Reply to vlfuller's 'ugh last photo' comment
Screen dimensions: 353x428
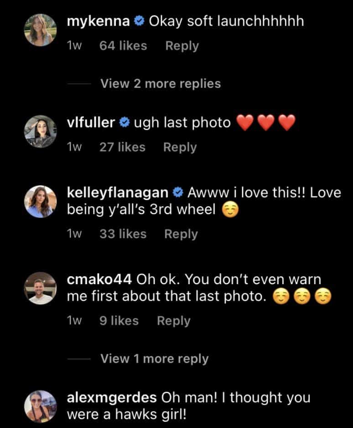pos(180,148)
